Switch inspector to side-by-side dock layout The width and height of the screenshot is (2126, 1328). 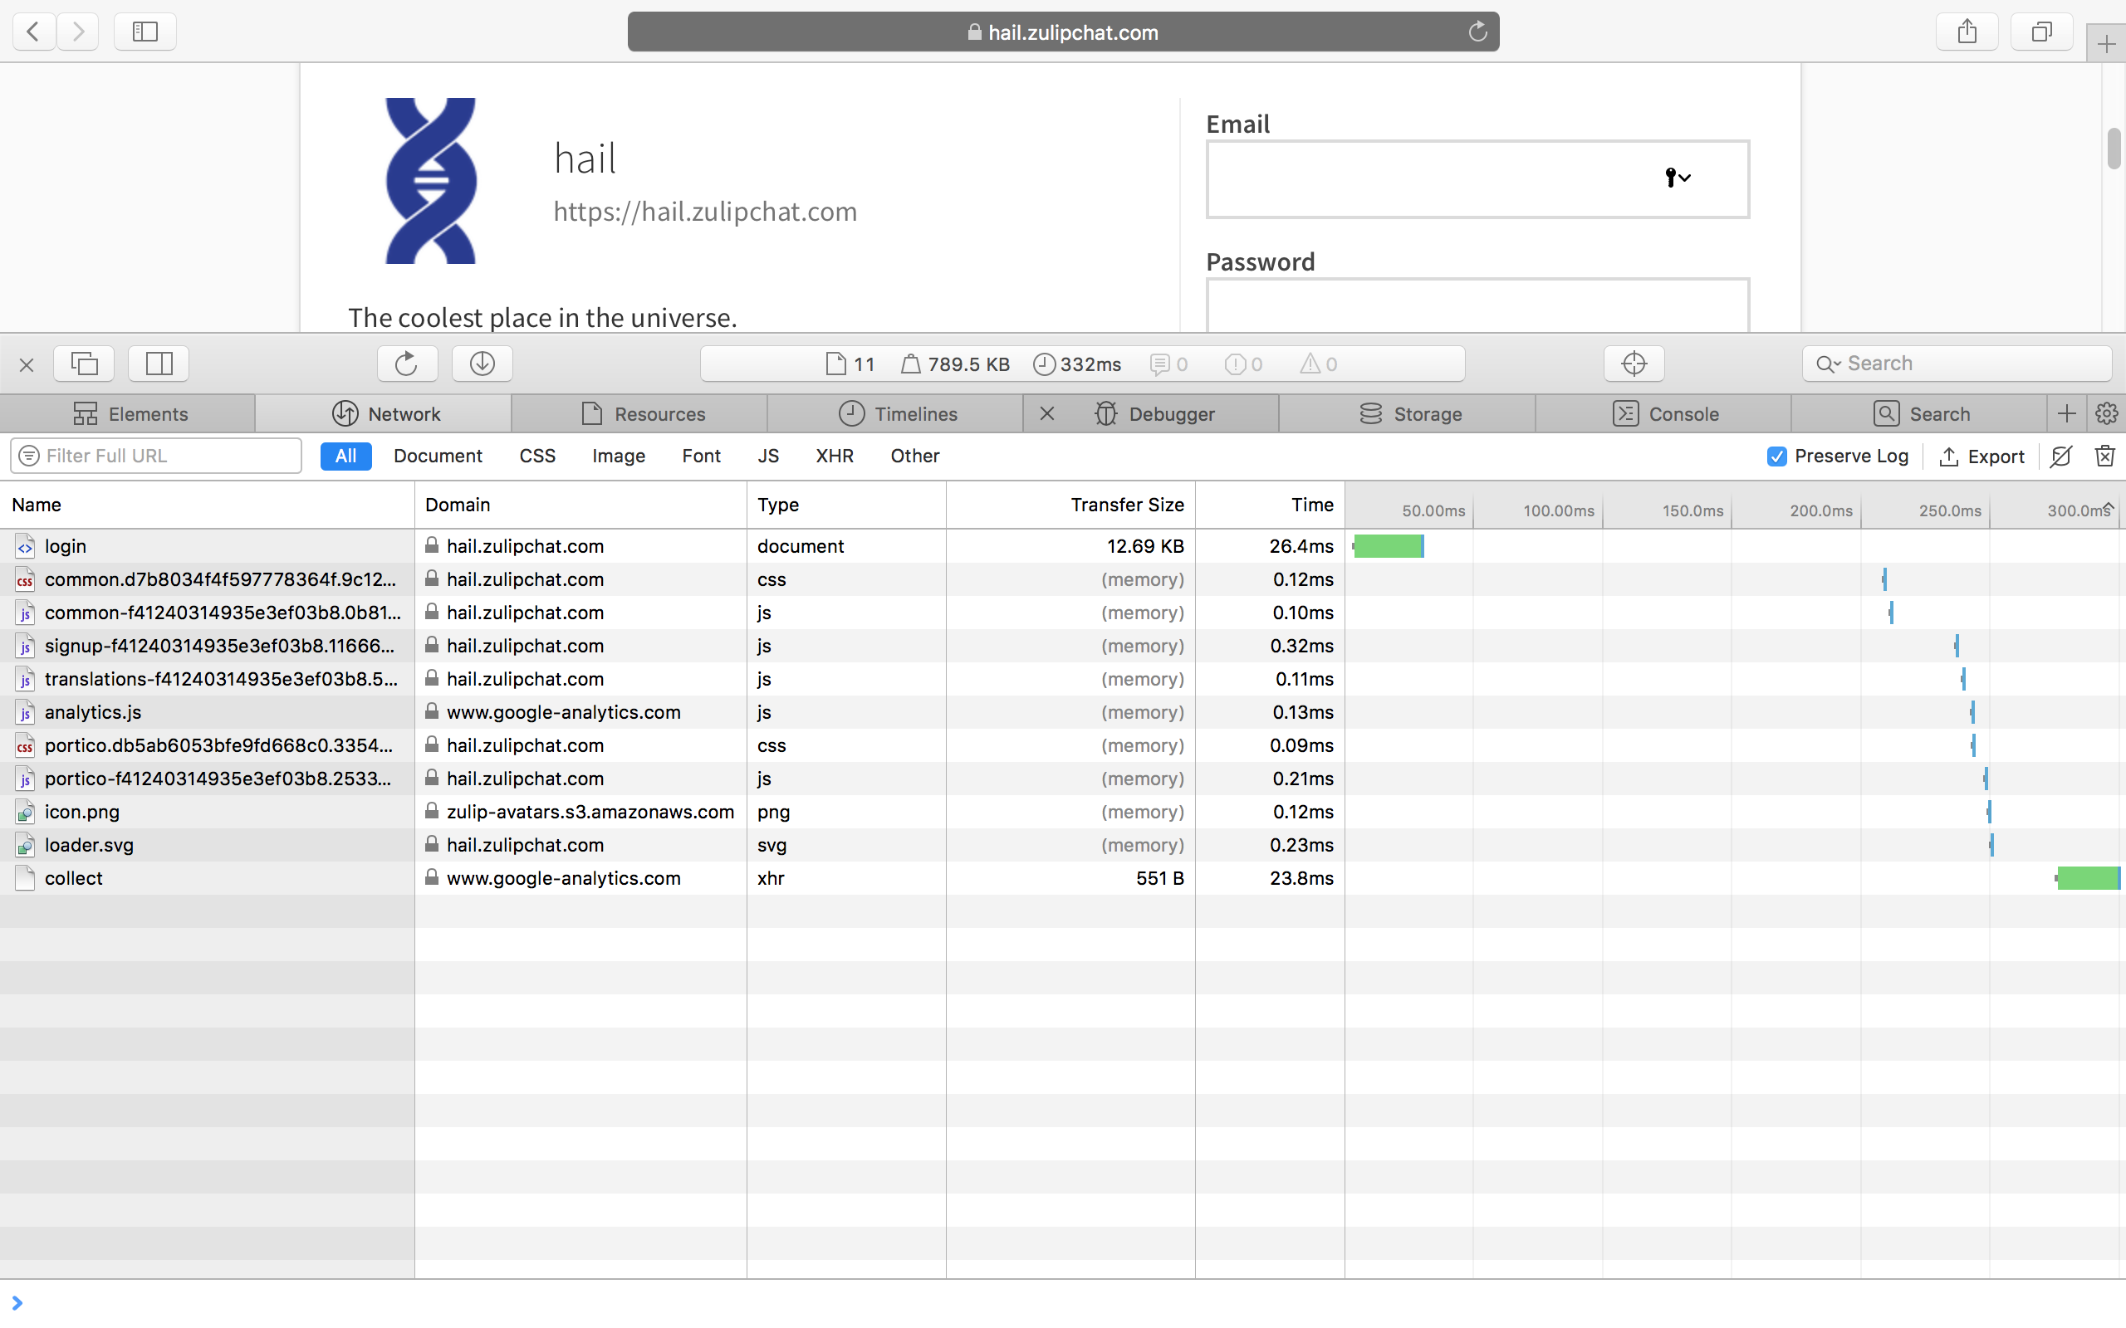(x=158, y=364)
